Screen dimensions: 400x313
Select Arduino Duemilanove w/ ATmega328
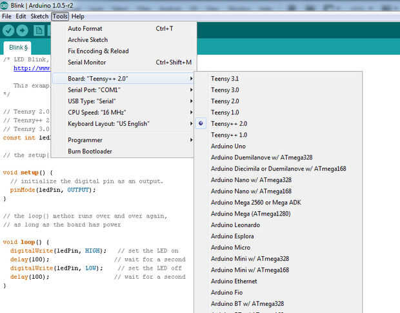[x=278, y=157]
